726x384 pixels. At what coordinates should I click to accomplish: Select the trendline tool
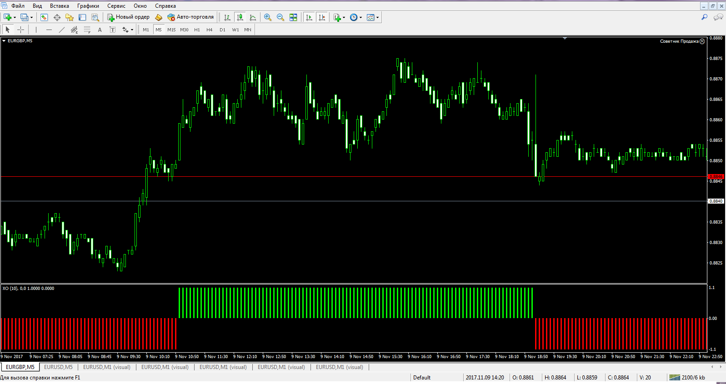[61, 30]
